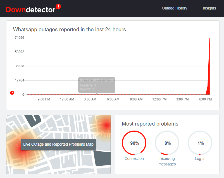
Task: Open Live Outage and Reported Problems Map
Action: (58, 144)
